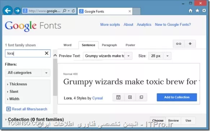Go back with the browser back arrow
The image size is (210, 131).
click(x=8, y=10)
